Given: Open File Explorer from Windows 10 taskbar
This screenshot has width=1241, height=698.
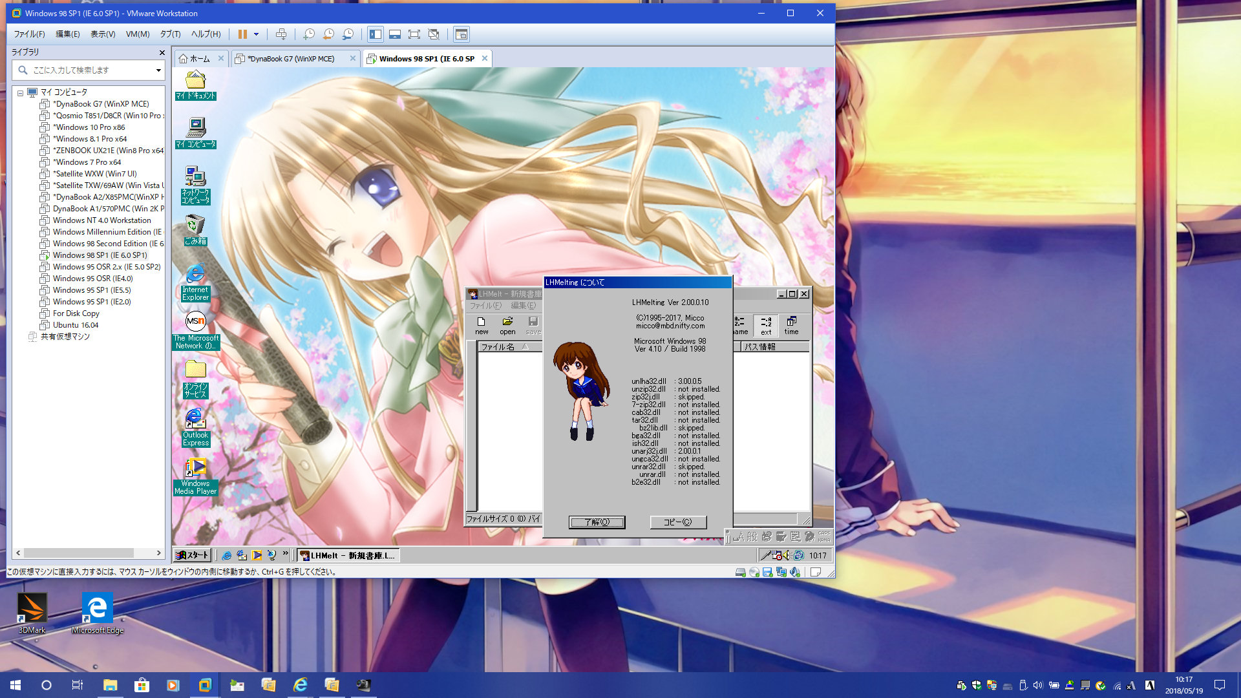Looking at the screenshot, I should [110, 685].
